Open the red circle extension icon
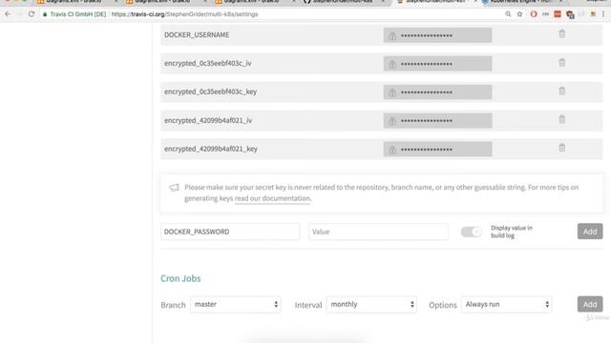This screenshot has width=611, height=343. pyautogui.click(x=534, y=14)
